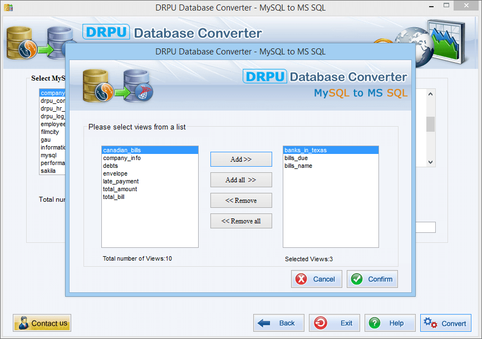Click the scrollbar thumb in main window
This screenshot has height=339, width=482.
click(430, 124)
